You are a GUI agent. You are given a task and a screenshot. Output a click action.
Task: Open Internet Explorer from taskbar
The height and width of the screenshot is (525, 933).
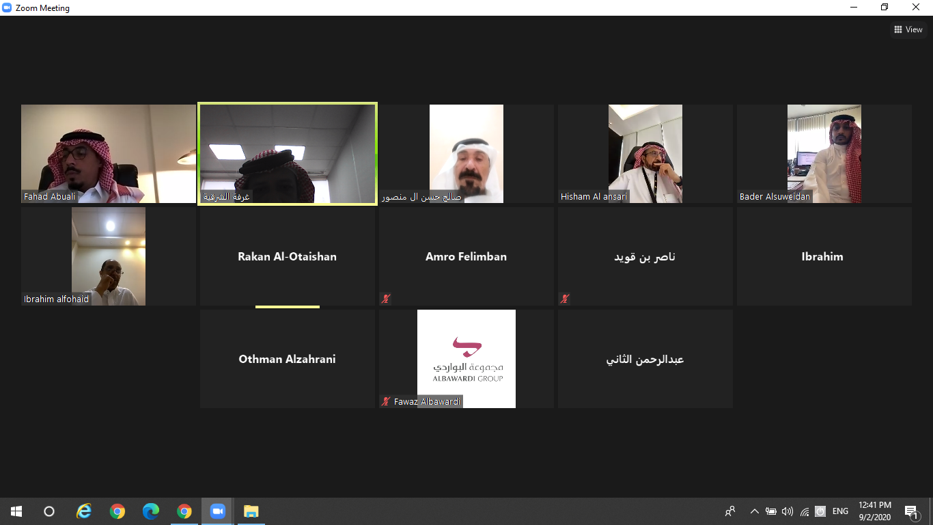click(x=84, y=511)
